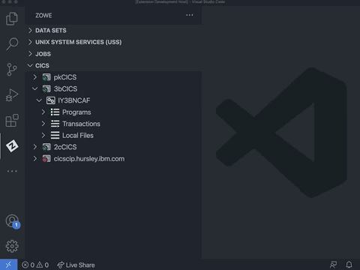Open ZOWE panel more actions menu

click(x=190, y=15)
